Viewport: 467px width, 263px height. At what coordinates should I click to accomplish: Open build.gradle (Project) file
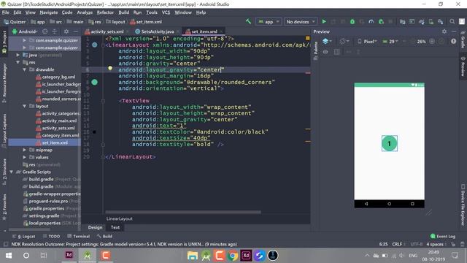(x=51, y=179)
